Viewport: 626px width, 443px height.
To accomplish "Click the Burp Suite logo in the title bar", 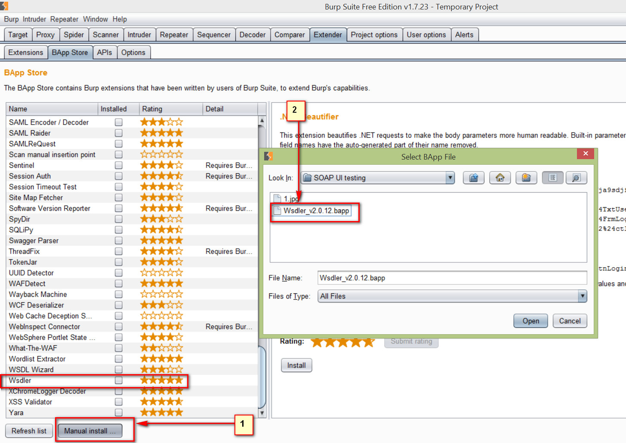I will (x=5, y=6).
